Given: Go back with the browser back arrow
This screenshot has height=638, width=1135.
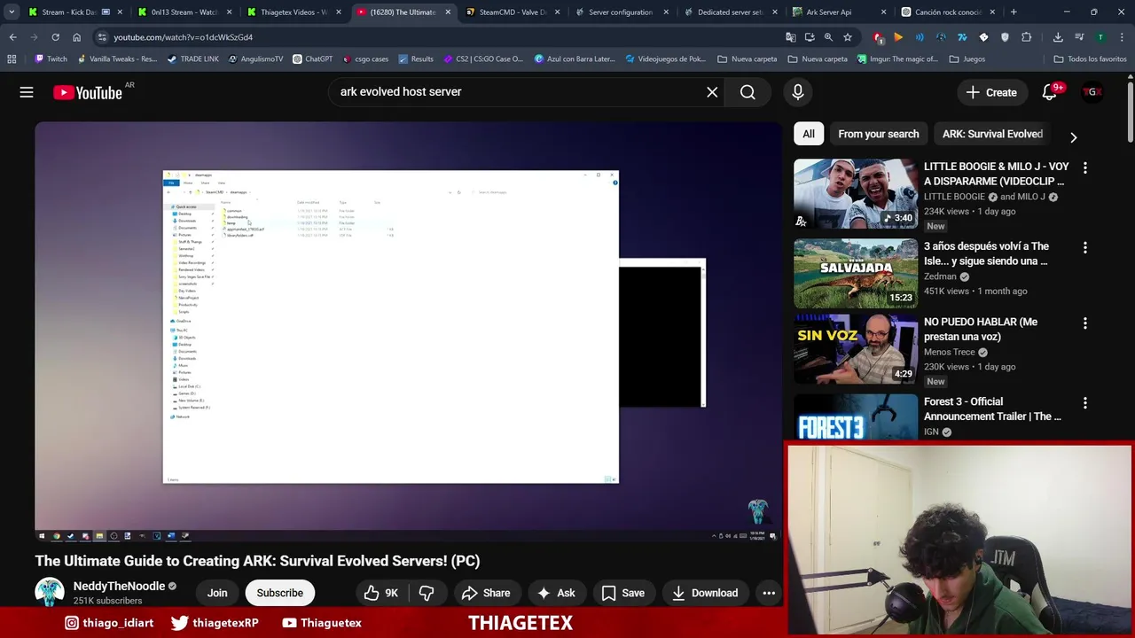Looking at the screenshot, I should click(12, 37).
